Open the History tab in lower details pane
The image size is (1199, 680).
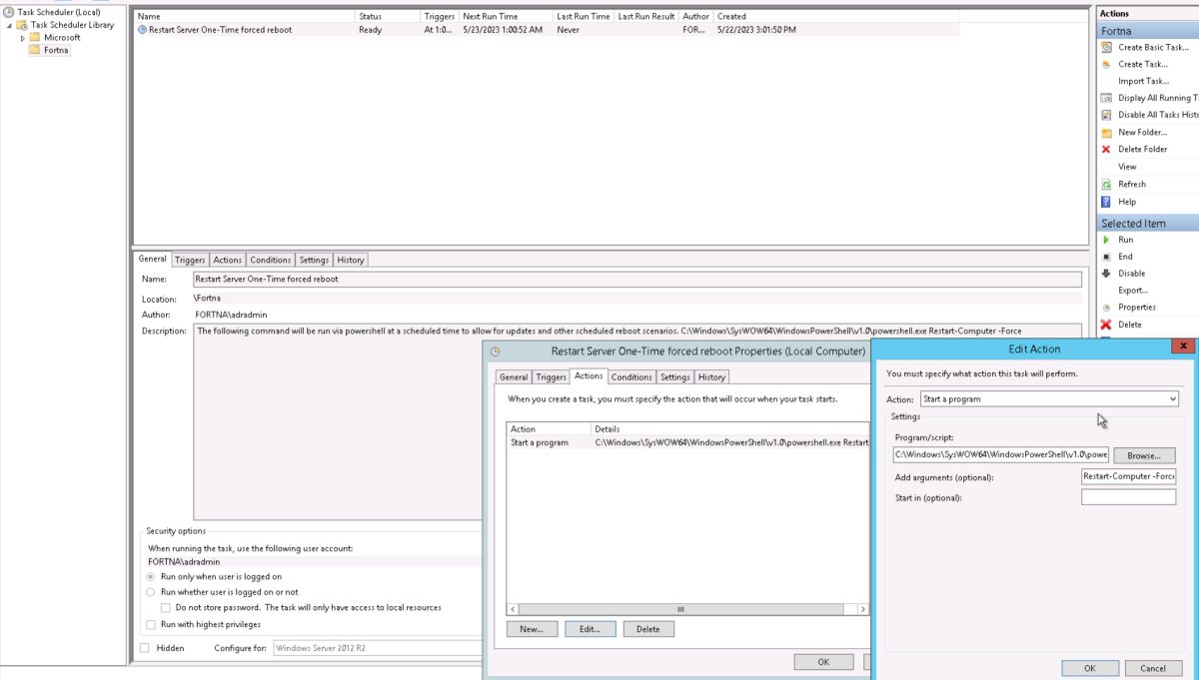(351, 260)
